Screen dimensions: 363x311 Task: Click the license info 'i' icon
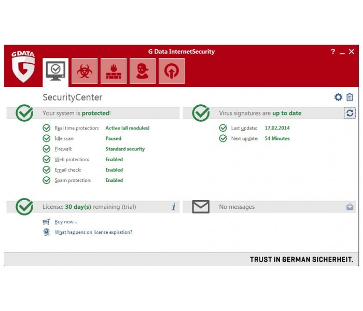pos(174,207)
